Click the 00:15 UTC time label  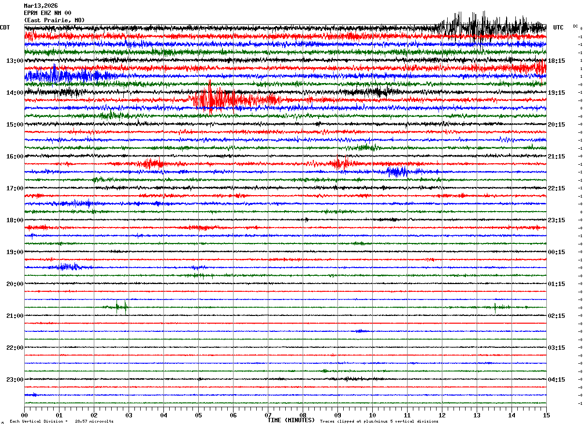pyautogui.click(x=556, y=252)
